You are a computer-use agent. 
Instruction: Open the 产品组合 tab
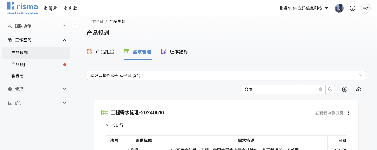(x=101, y=52)
